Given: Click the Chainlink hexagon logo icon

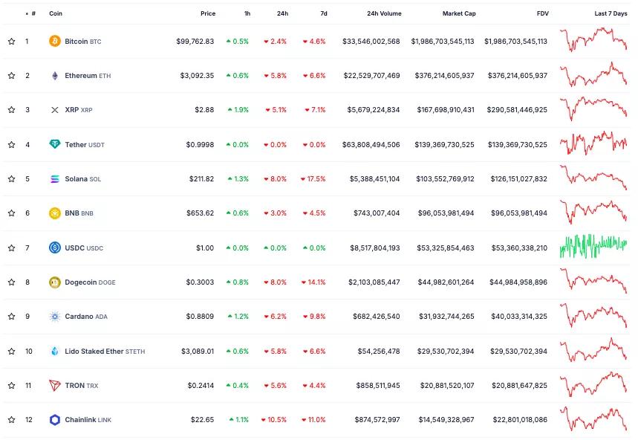Looking at the screenshot, I should (54, 420).
